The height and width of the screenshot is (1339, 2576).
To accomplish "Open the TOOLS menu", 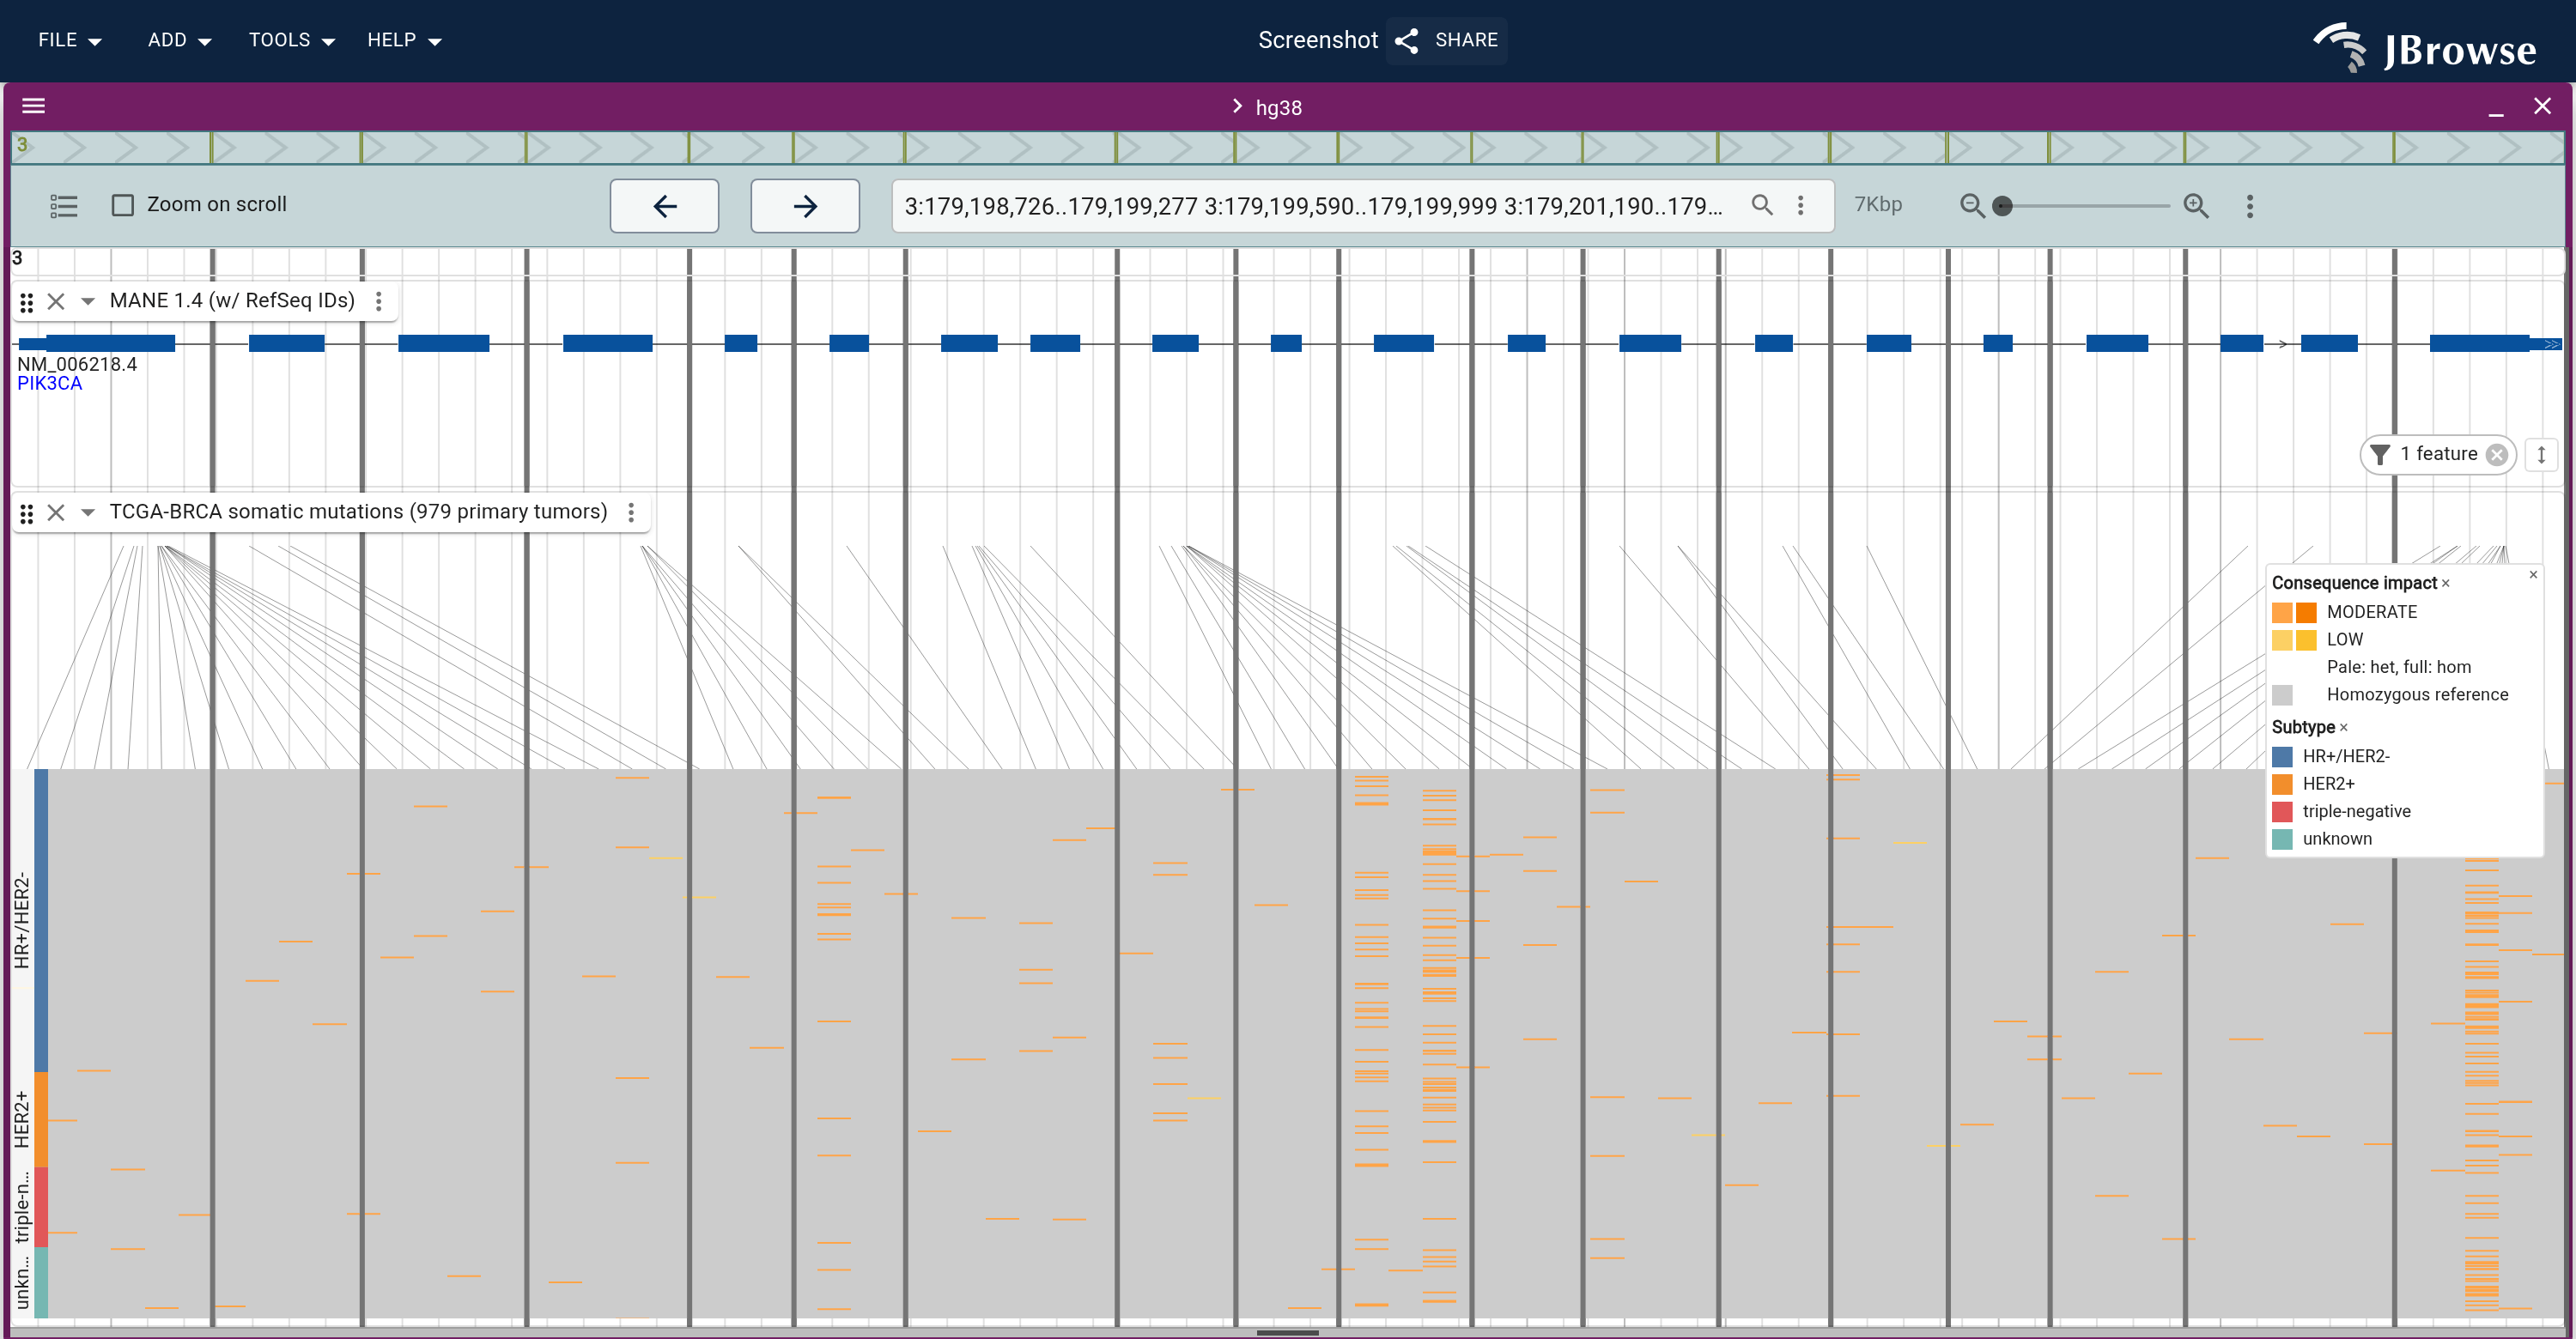I will click(291, 40).
